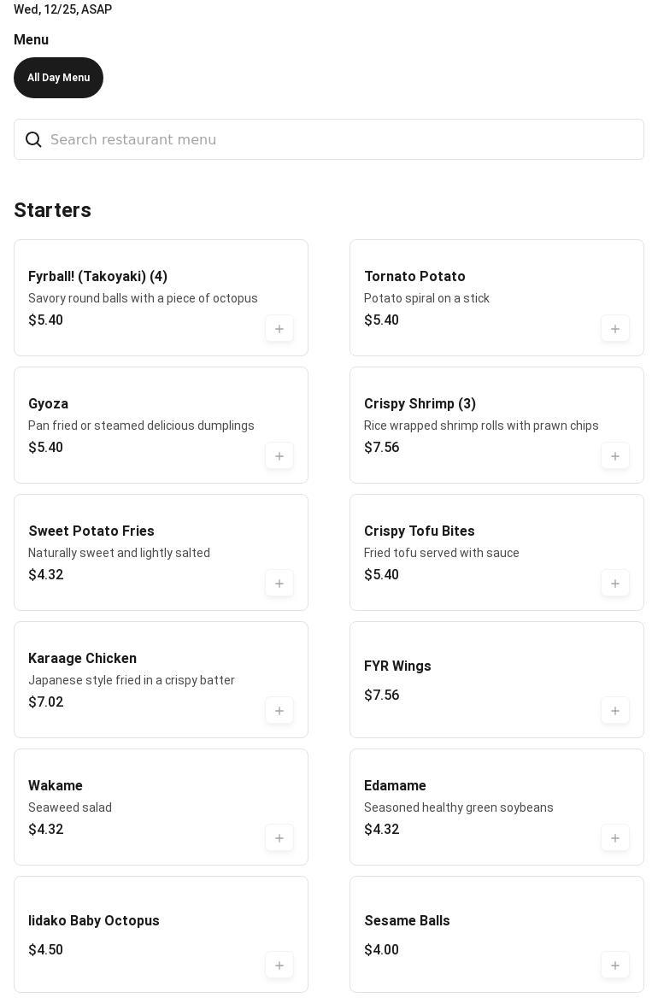Click the Edamame plus icon

coord(614,838)
